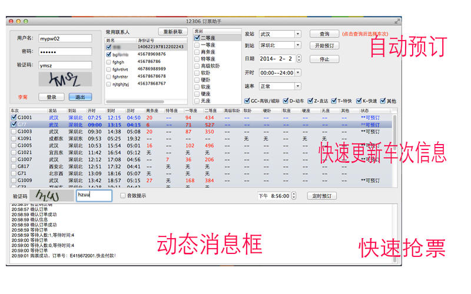This screenshot has width=471, height=294.
Task: Open the 发站 departure station dropdown
Action: click(298, 34)
